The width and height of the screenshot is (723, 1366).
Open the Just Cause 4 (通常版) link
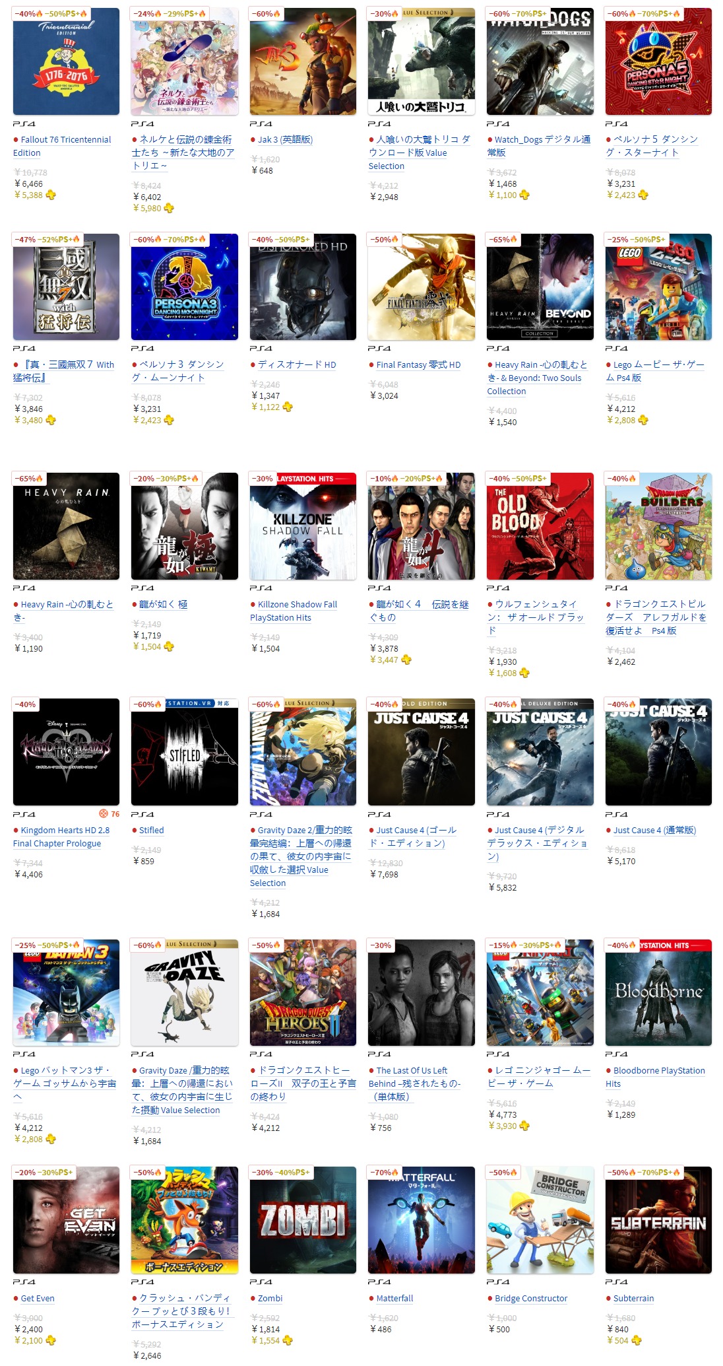(x=654, y=830)
